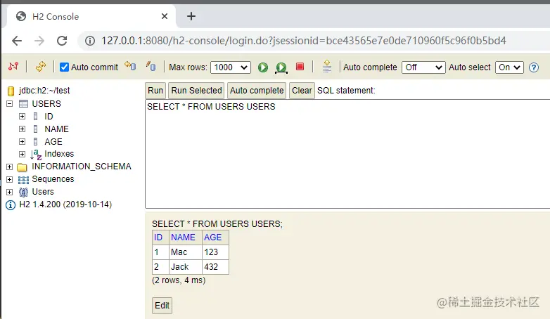Click the NAME column icon

[35, 129]
